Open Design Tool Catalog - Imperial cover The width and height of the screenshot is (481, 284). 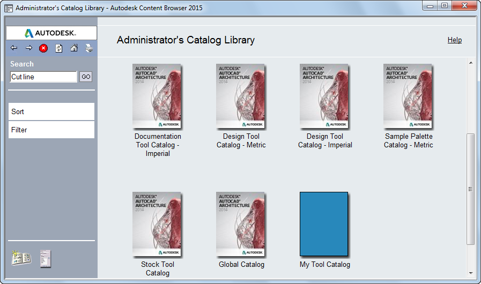point(324,96)
